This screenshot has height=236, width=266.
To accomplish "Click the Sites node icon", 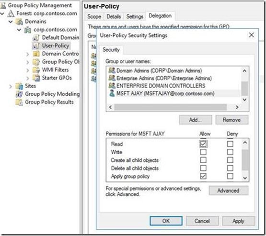I will (19, 86).
